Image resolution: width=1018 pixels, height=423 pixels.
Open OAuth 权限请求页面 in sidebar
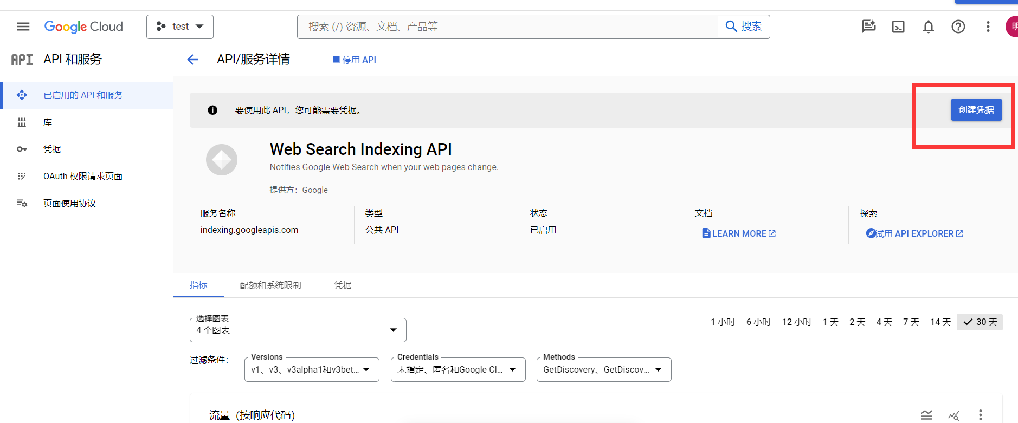pos(87,177)
